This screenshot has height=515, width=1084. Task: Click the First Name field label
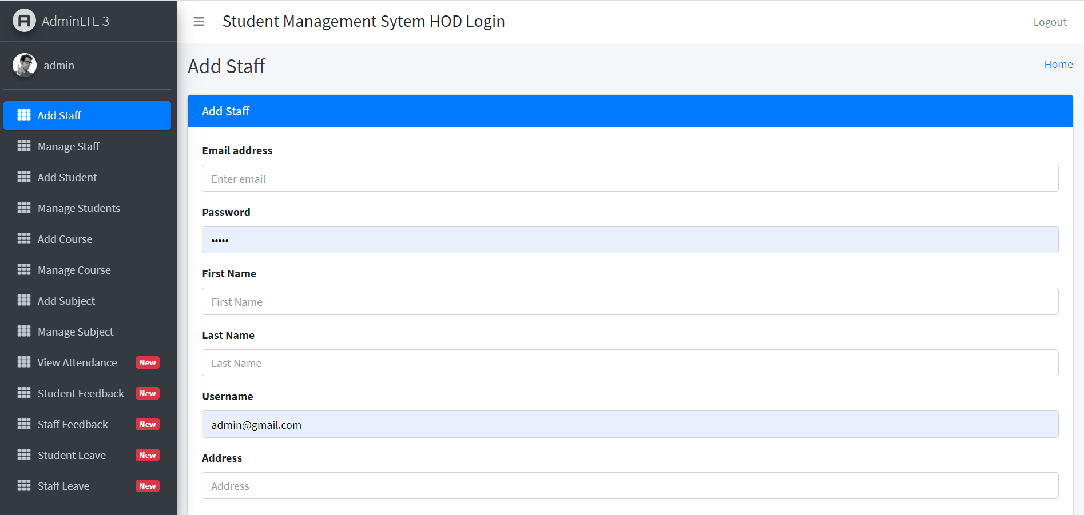tap(229, 273)
